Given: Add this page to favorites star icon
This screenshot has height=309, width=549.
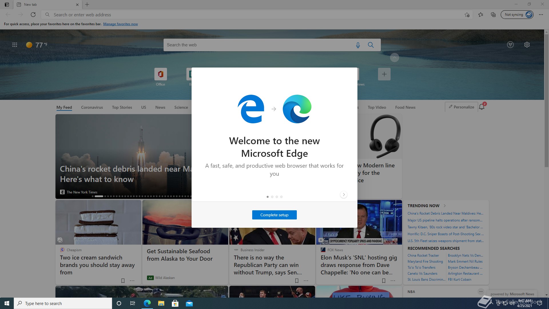Looking at the screenshot, I should click(x=467, y=15).
